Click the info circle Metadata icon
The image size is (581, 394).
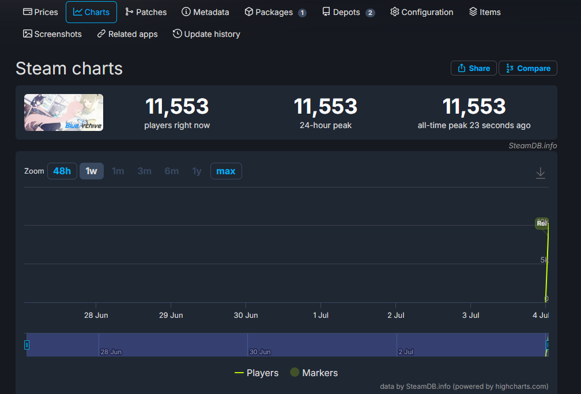(186, 12)
